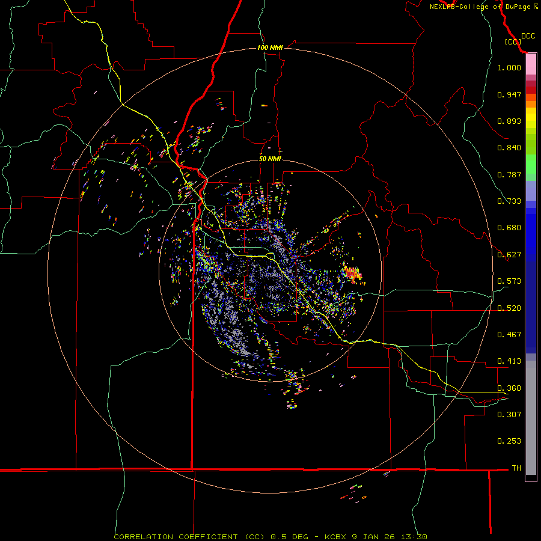Click the 0.360 legend value
Image resolution: width=541 pixels, height=541 pixels.
[x=509, y=388]
